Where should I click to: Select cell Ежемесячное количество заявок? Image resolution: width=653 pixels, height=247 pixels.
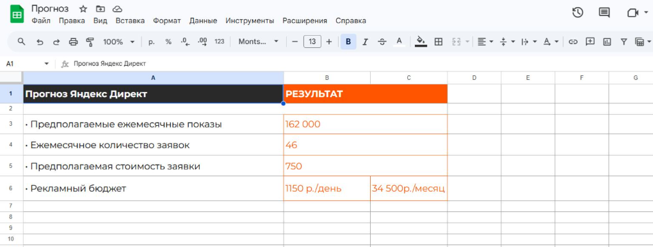click(153, 145)
